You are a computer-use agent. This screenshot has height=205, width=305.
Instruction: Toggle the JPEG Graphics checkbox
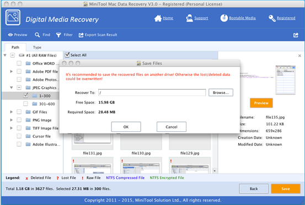pos(19,87)
